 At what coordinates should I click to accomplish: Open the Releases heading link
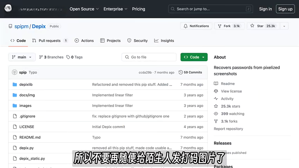click(222, 143)
